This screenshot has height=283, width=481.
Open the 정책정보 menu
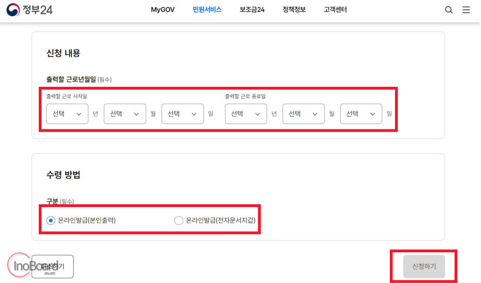tap(294, 10)
